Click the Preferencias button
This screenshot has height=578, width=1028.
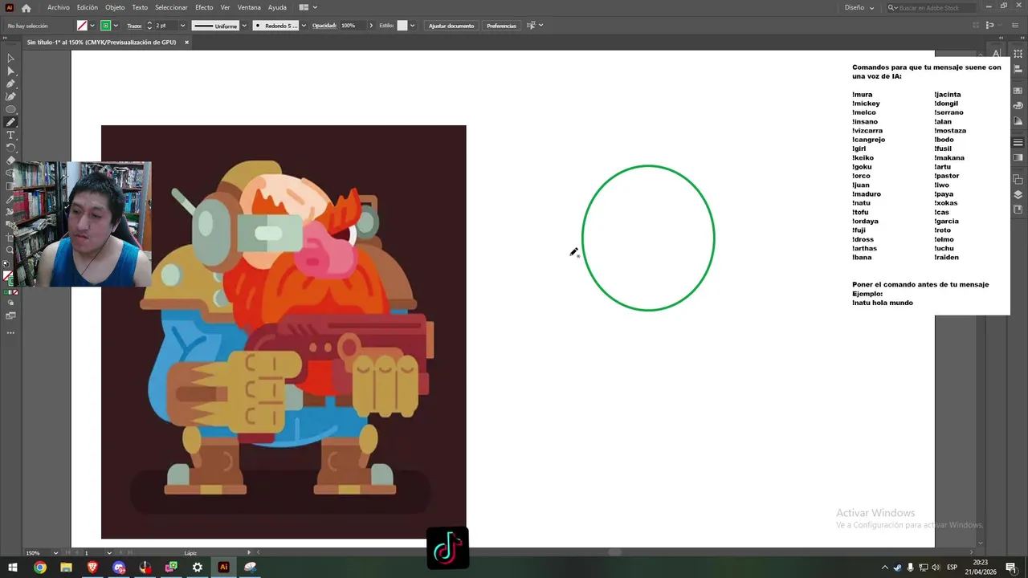pos(501,26)
